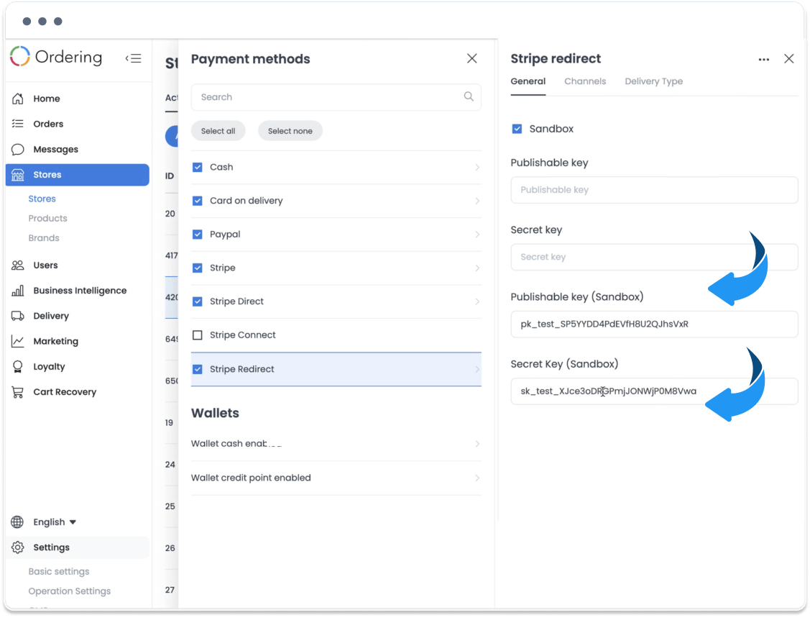Open the Products submenu item
810x618 pixels.
tap(47, 218)
